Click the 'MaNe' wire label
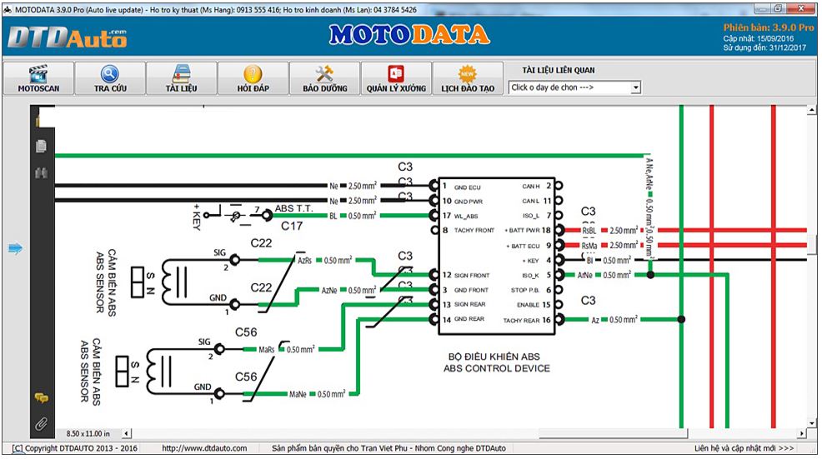Viewport: 822px width, 459px height. (298, 394)
